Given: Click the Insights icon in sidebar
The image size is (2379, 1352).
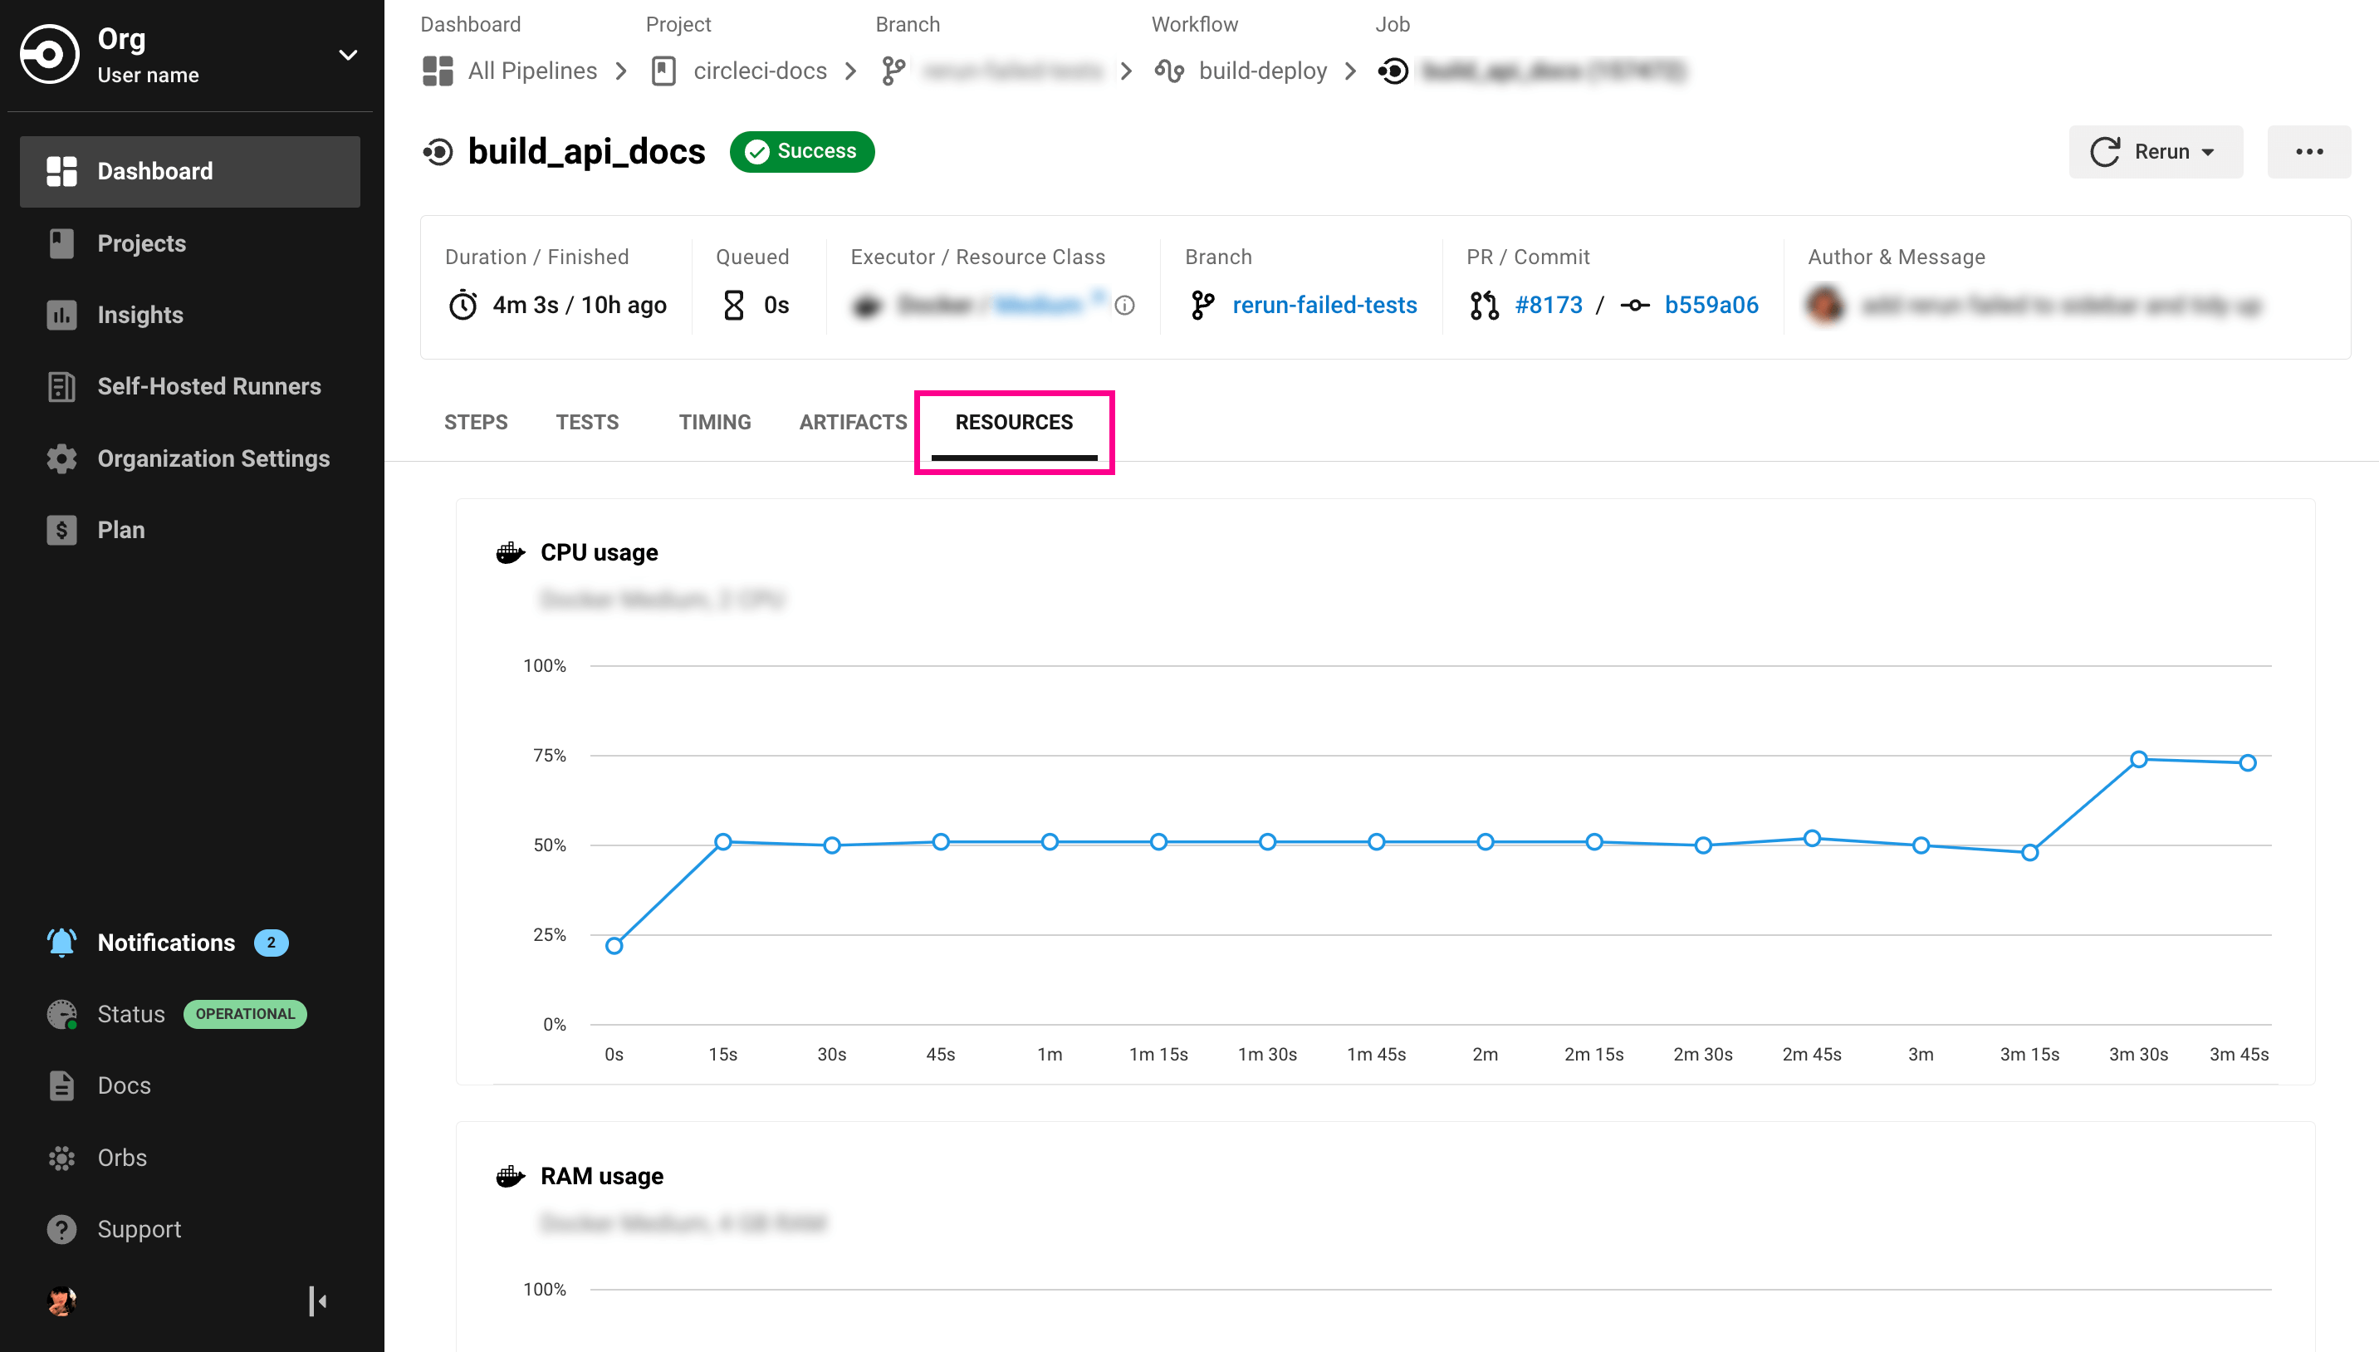Looking at the screenshot, I should [61, 314].
